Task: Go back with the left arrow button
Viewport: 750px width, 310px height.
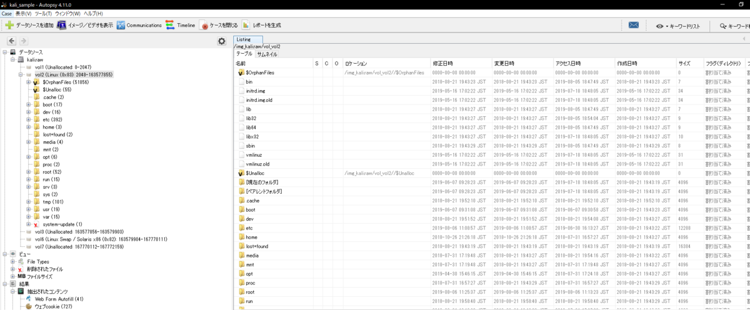Action: pyautogui.click(x=11, y=41)
